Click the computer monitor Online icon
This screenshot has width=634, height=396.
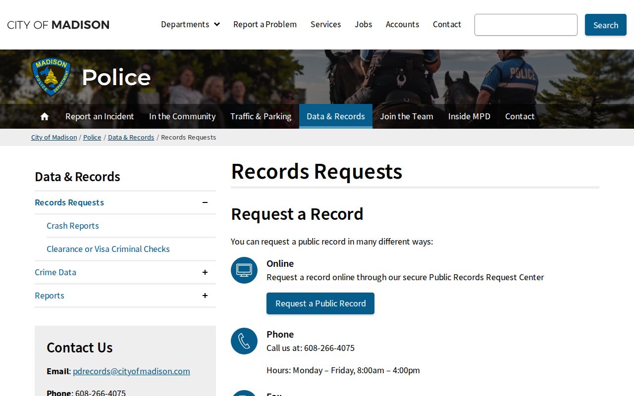click(x=244, y=270)
